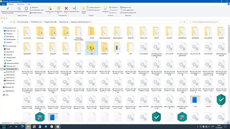
Task: Click the ribbon Copy (Копировать) clipboard icon
Action: (x=19, y=10)
